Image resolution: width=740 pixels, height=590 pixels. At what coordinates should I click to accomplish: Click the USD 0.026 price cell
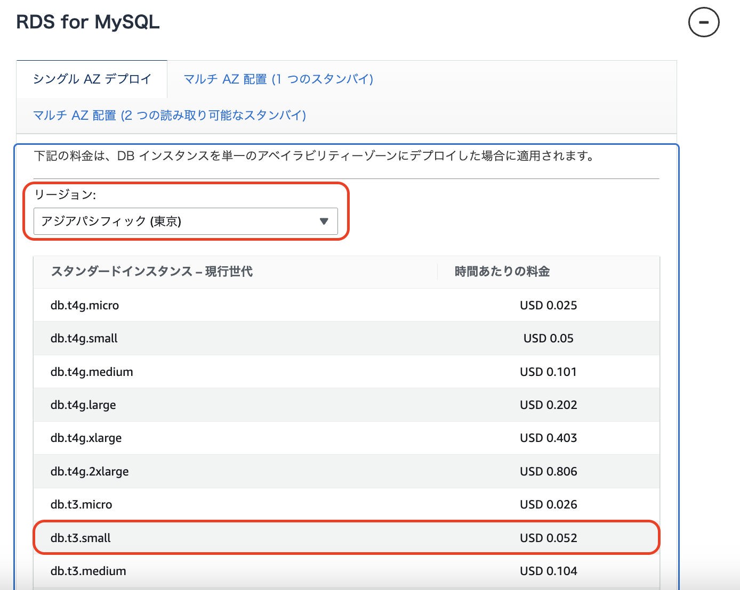tap(549, 504)
